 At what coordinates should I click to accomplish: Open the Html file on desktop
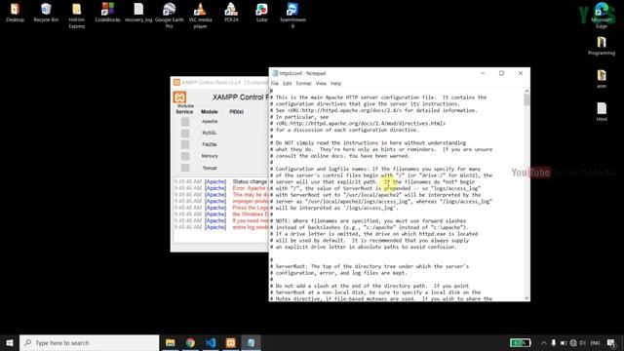[x=602, y=112]
